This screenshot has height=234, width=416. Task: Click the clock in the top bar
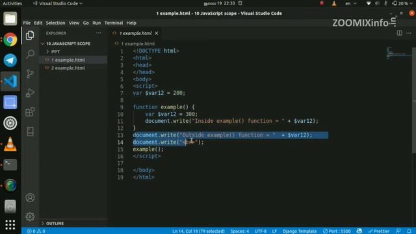tap(219, 3)
